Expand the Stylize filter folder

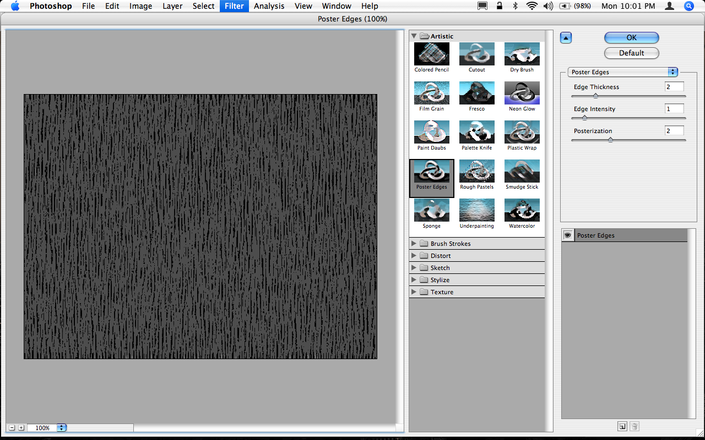(414, 279)
